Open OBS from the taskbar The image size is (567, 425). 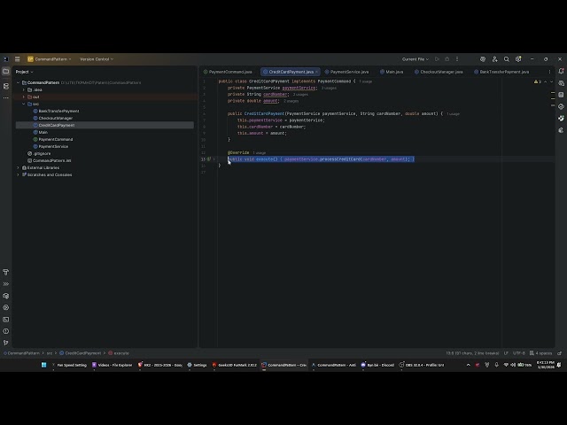click(x=422, y=365)
